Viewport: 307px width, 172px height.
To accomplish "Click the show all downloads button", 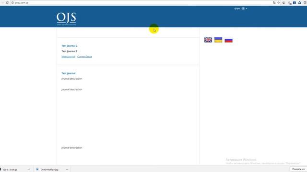I will pos(298,169).
